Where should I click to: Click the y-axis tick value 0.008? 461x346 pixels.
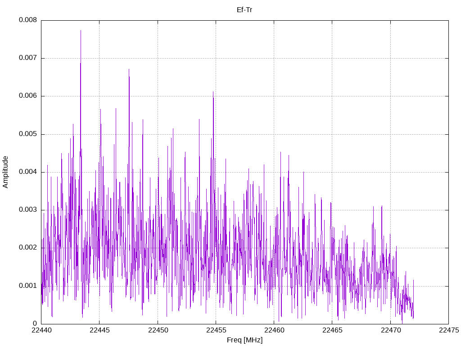(28, 20)
